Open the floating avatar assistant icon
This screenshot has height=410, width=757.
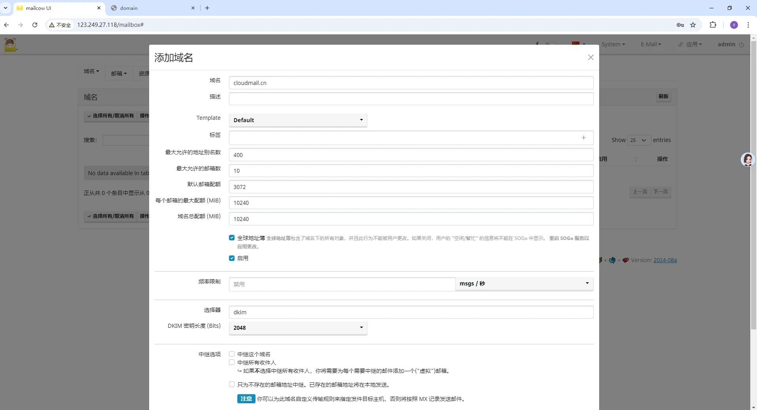[748, 159]
